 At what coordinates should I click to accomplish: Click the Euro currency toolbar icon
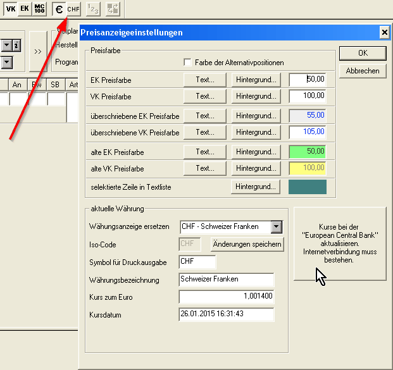(59, 9)
